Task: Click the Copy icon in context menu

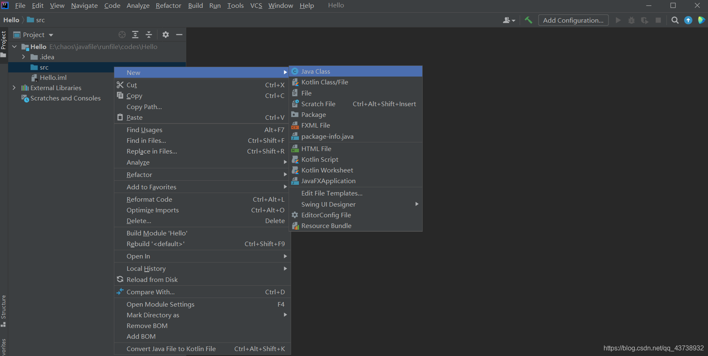Action: (120, 95)
